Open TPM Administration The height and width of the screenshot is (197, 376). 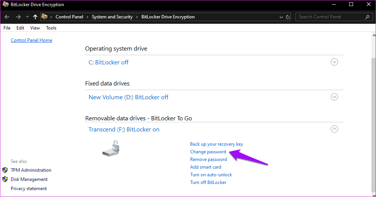pos(31,170)
